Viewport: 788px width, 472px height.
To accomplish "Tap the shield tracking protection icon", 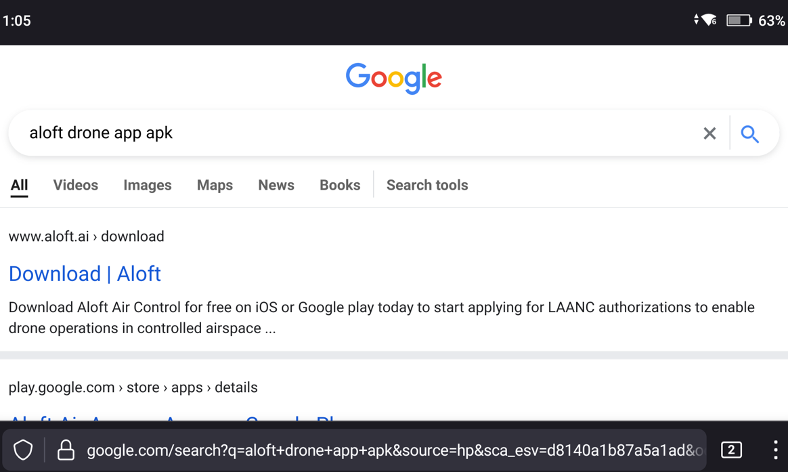I will [23, 450].
